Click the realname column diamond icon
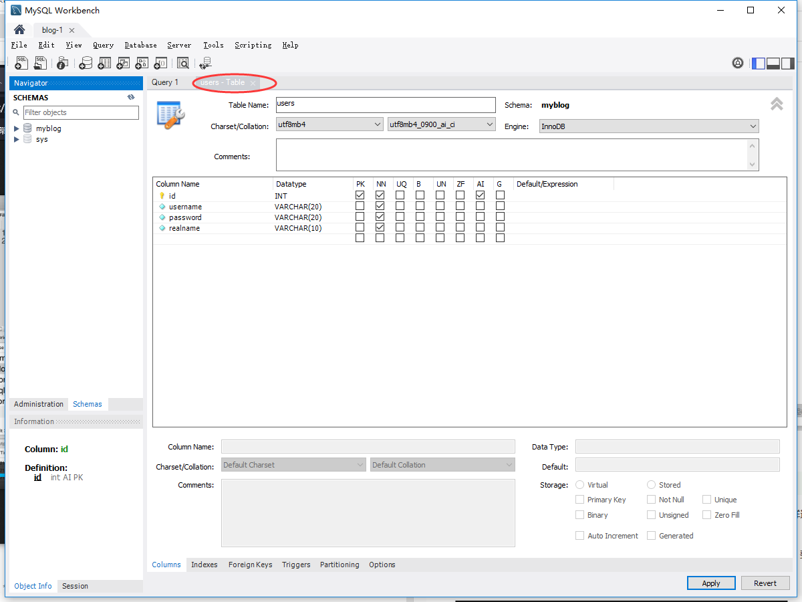Image resolution: width=802 pixels, height=602 pixels. [x=162, y=228]
